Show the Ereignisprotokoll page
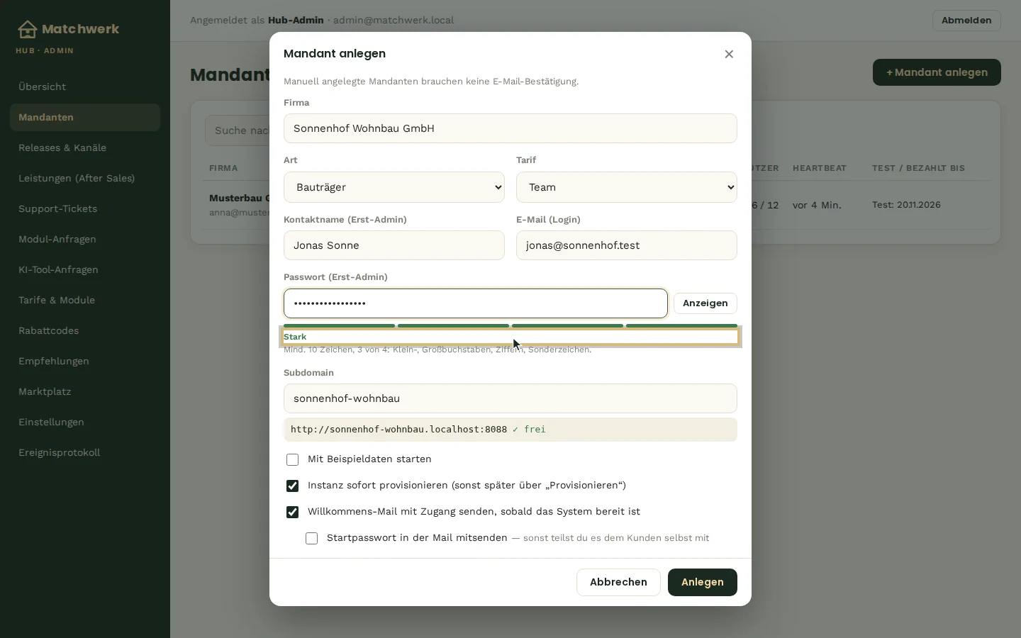This screenshot has width=1021, height=638. click(85, 452)
